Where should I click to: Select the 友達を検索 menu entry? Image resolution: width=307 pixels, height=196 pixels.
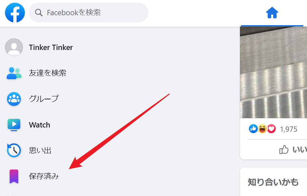pos(47,73)
